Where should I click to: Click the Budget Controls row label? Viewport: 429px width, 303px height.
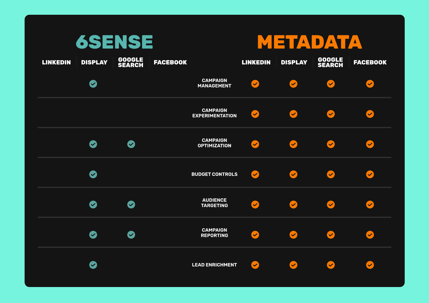(214, 174)
